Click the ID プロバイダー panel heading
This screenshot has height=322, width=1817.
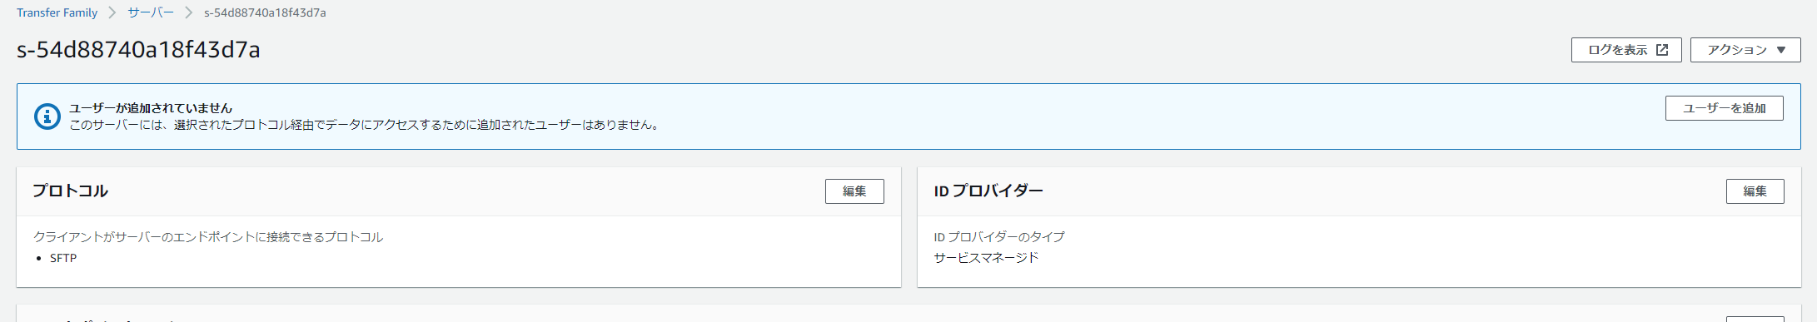[x=988, y=191]
